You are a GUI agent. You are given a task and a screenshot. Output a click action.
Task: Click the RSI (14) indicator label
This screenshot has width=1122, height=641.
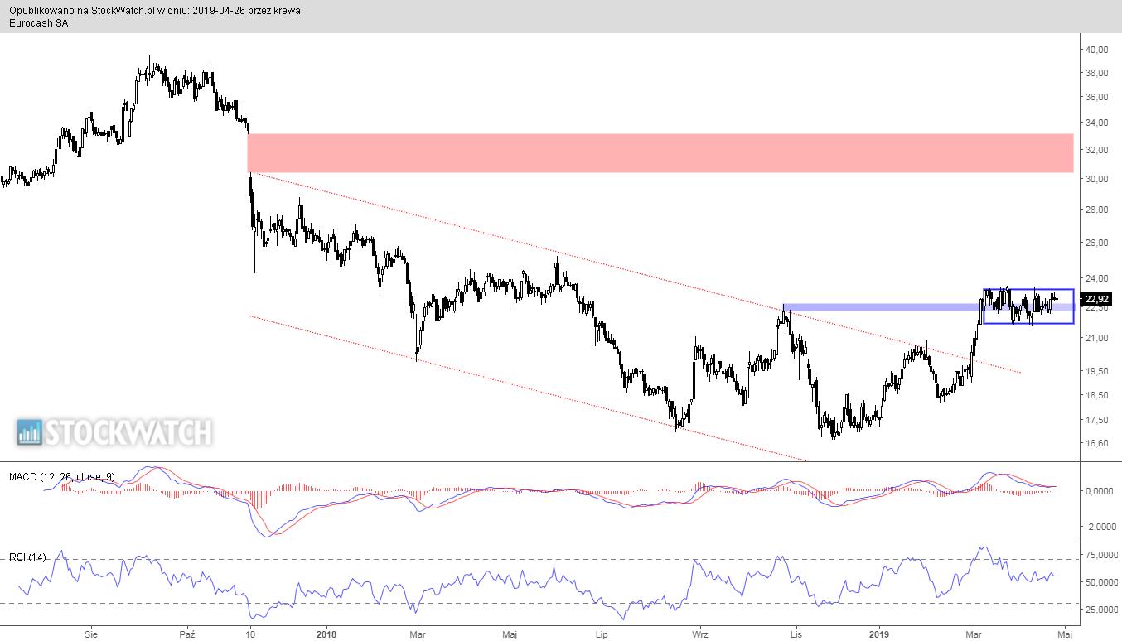[27, 557]
